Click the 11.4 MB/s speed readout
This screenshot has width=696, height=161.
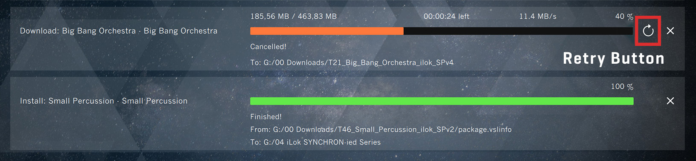(538, 17)
